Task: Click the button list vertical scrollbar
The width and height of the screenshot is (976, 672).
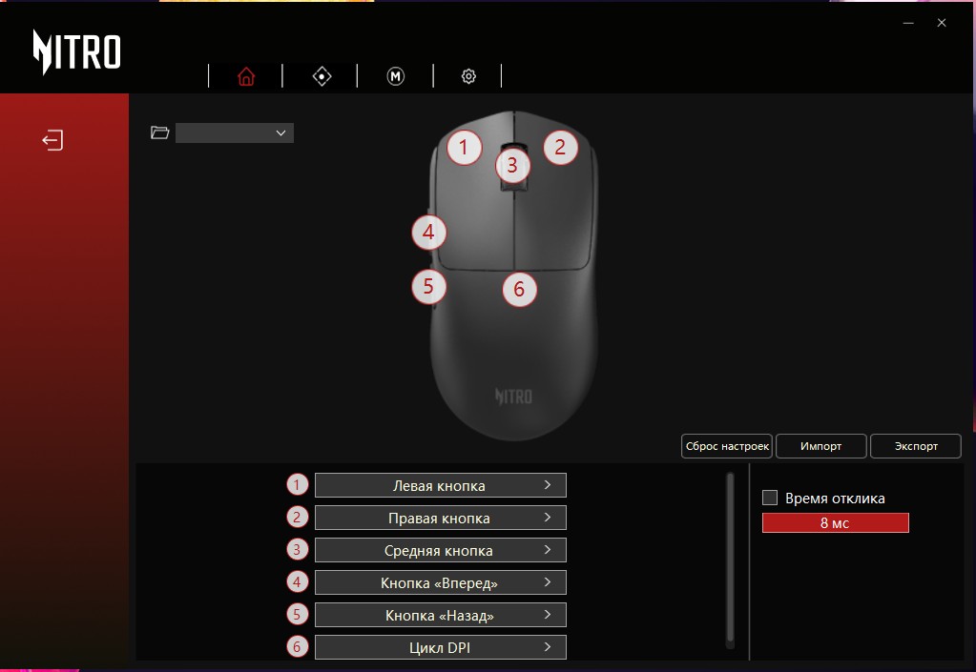Action: pos(730,559)
